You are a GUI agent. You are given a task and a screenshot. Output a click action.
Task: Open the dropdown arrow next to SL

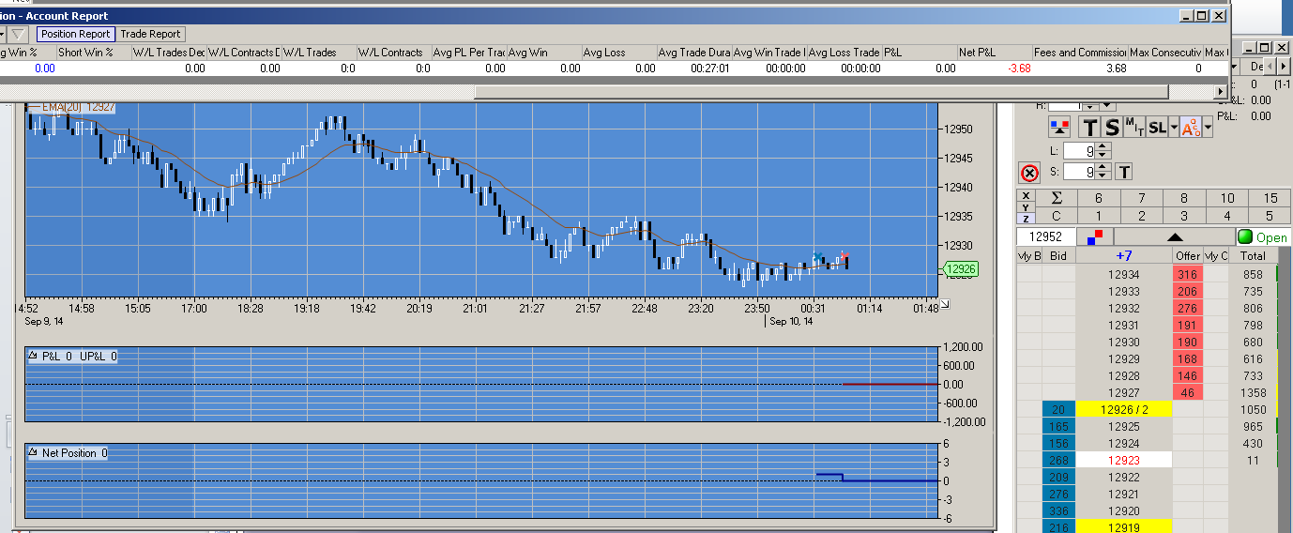1174,129
